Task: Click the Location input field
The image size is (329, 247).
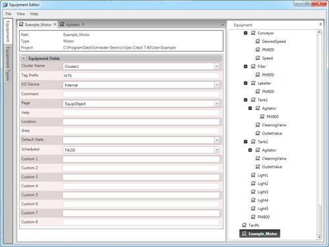Action: [x=141, y=122]
